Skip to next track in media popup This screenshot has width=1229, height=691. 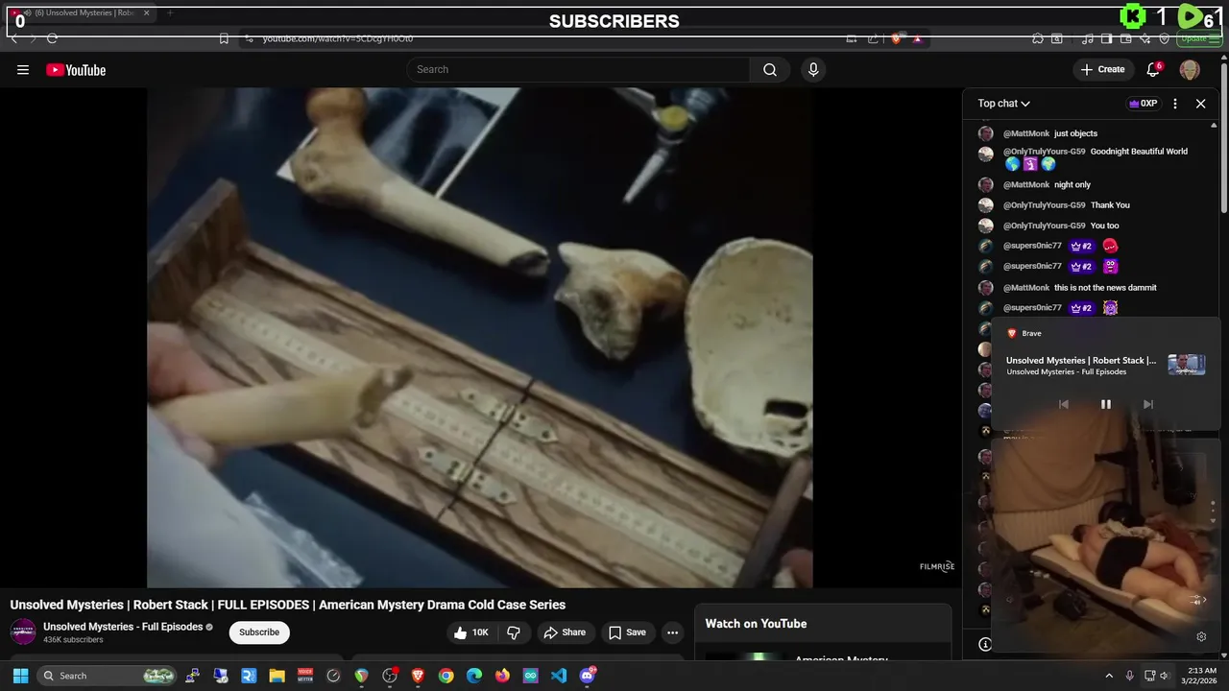[x=1147, y=404]
